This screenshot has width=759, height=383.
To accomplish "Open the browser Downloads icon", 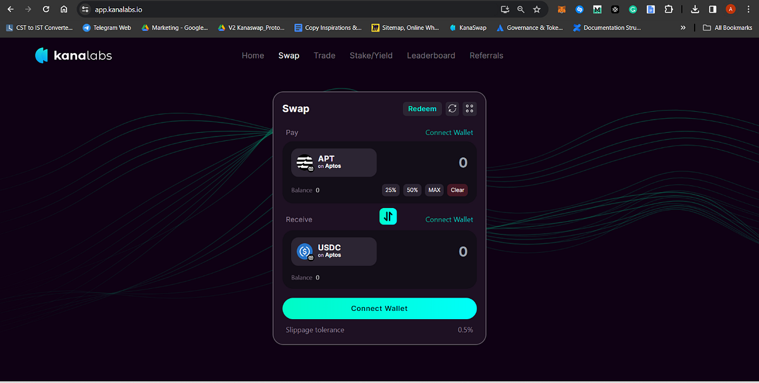I will click(x=694, y=9).
